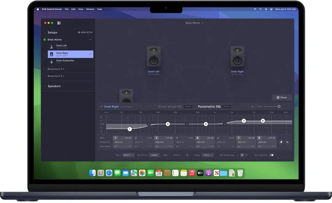
Task: Change band 8 filter type resonance dropdown
Action: [x=273, y=146]
